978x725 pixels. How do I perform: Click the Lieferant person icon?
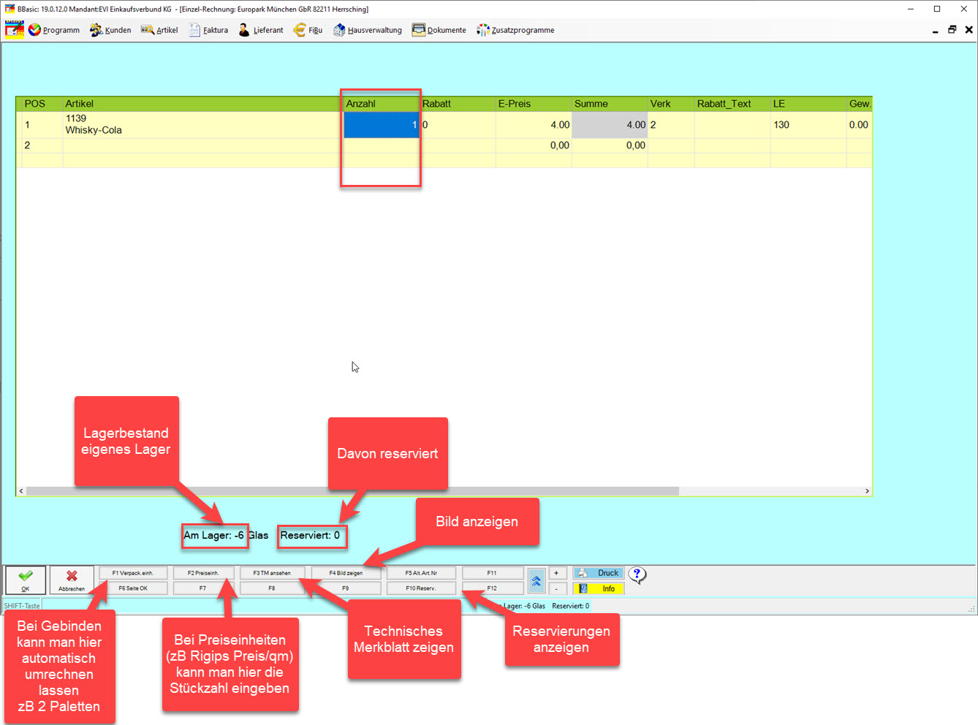coord(244,30)
